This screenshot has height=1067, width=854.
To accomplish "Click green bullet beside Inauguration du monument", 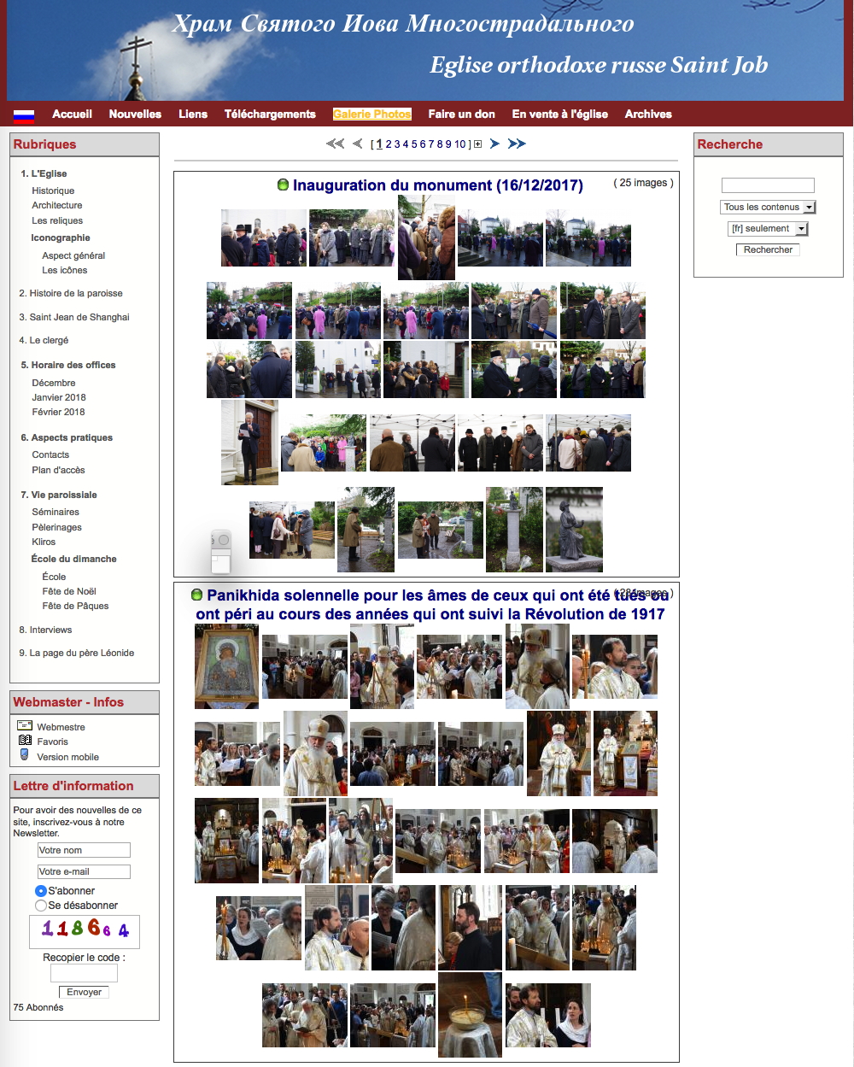I will [283, 185].
